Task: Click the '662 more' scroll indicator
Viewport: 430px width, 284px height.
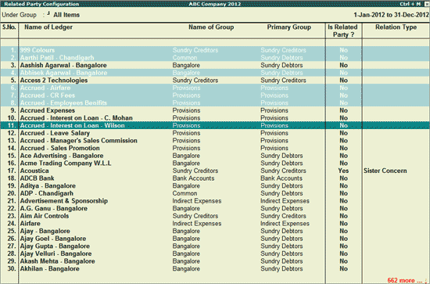Action: pos(404,280)
